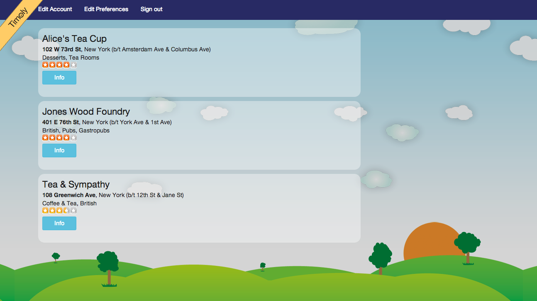Image resolution: width=537 pixels, height=301 pixels.
Task: Click the Jones Wood Foundry heading
Action: click(x=86, y=112)
